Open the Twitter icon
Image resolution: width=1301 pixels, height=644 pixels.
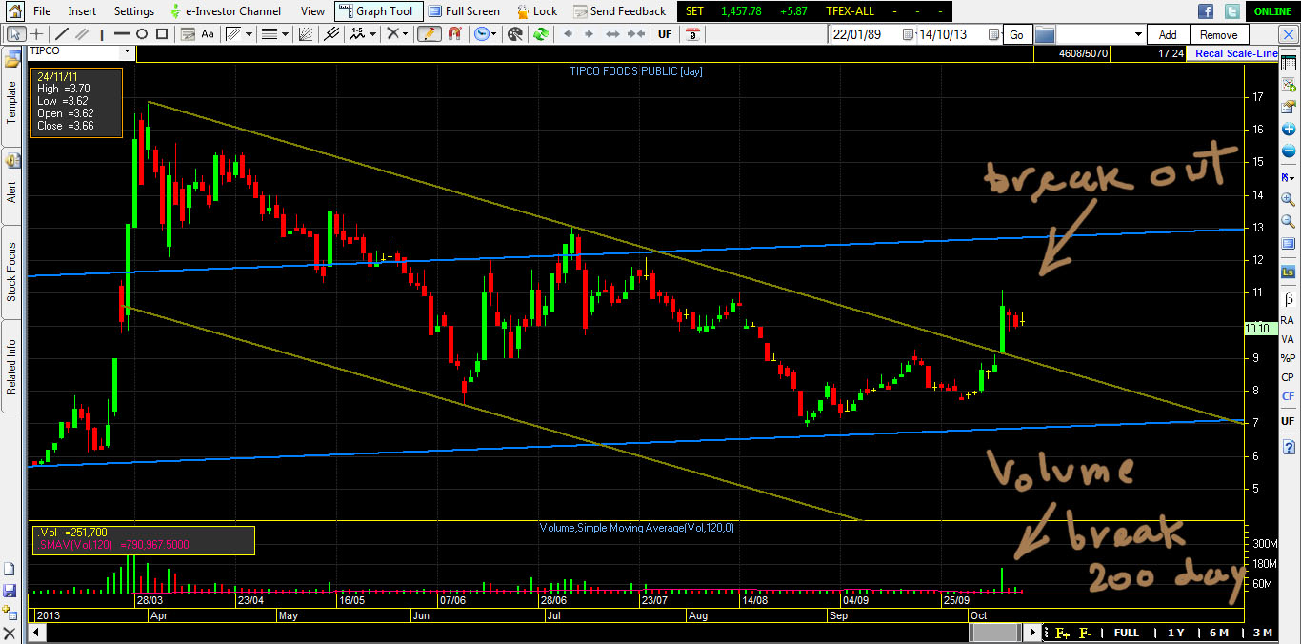coord(1232,11)
